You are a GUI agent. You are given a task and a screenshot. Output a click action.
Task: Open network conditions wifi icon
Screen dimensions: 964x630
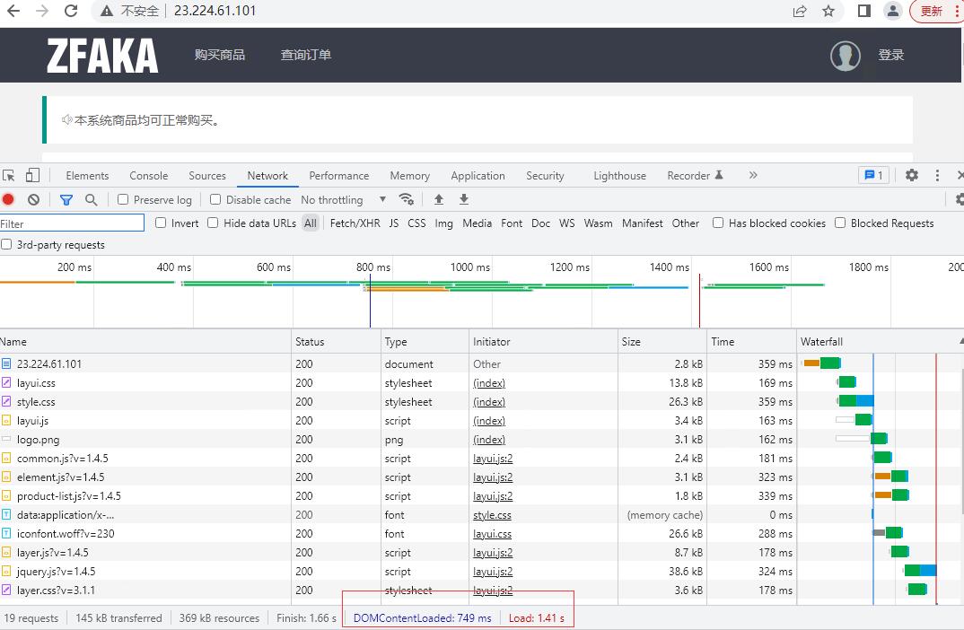pos(407,199)
